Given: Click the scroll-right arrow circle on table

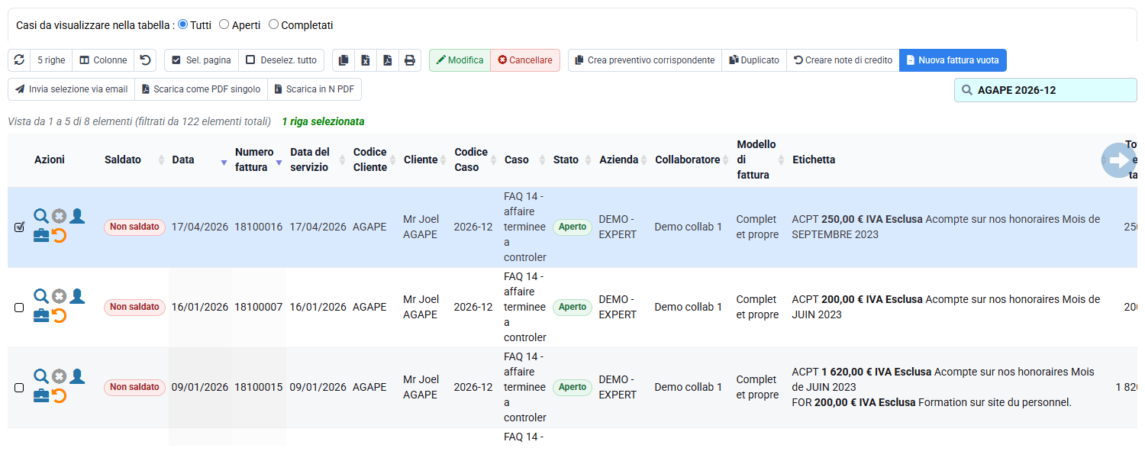Looking at the screenshot, I should point(1118,160).
